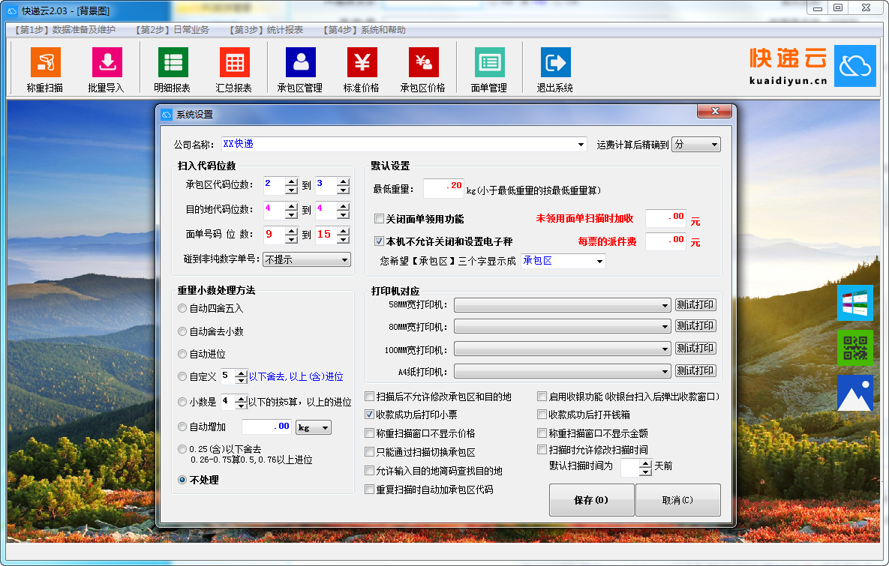Click 测试打印 for the A4 printer

[695, 370]
